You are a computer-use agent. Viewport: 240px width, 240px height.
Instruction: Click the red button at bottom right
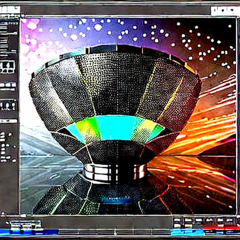221,228
